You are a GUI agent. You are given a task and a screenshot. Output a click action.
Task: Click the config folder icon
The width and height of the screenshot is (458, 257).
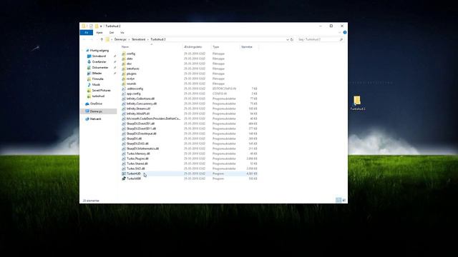pos(124,54)
